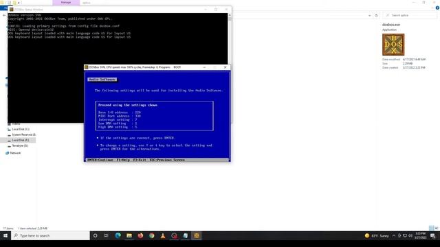Switch to large icons view in File Explorer
The height and width of the screenshot is (247, 440).
[x=437, y=228]
